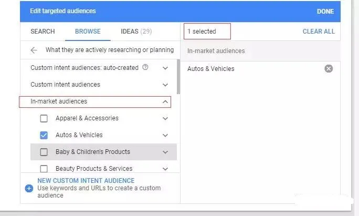Remove Autos & Vehicles with the X icon
This screenshot has height=216, width=359.
tap(329, 68)
